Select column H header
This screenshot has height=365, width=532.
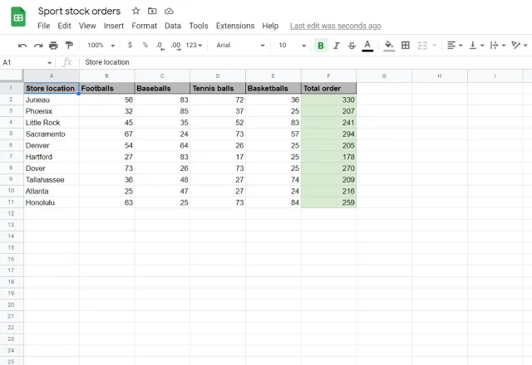pyautogui.click(x=440, y=75)
